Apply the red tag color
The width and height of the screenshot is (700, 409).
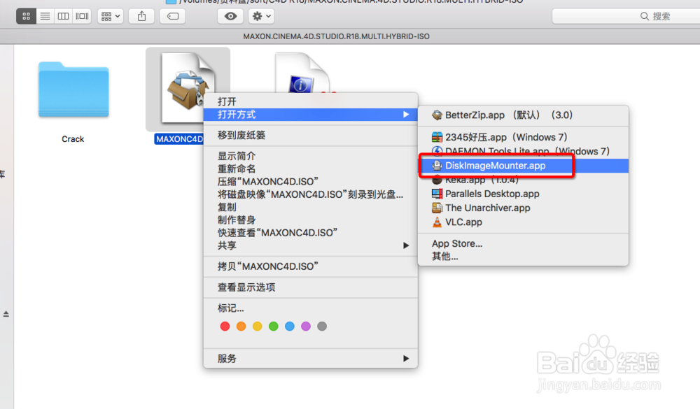click(x=225, y=327)
